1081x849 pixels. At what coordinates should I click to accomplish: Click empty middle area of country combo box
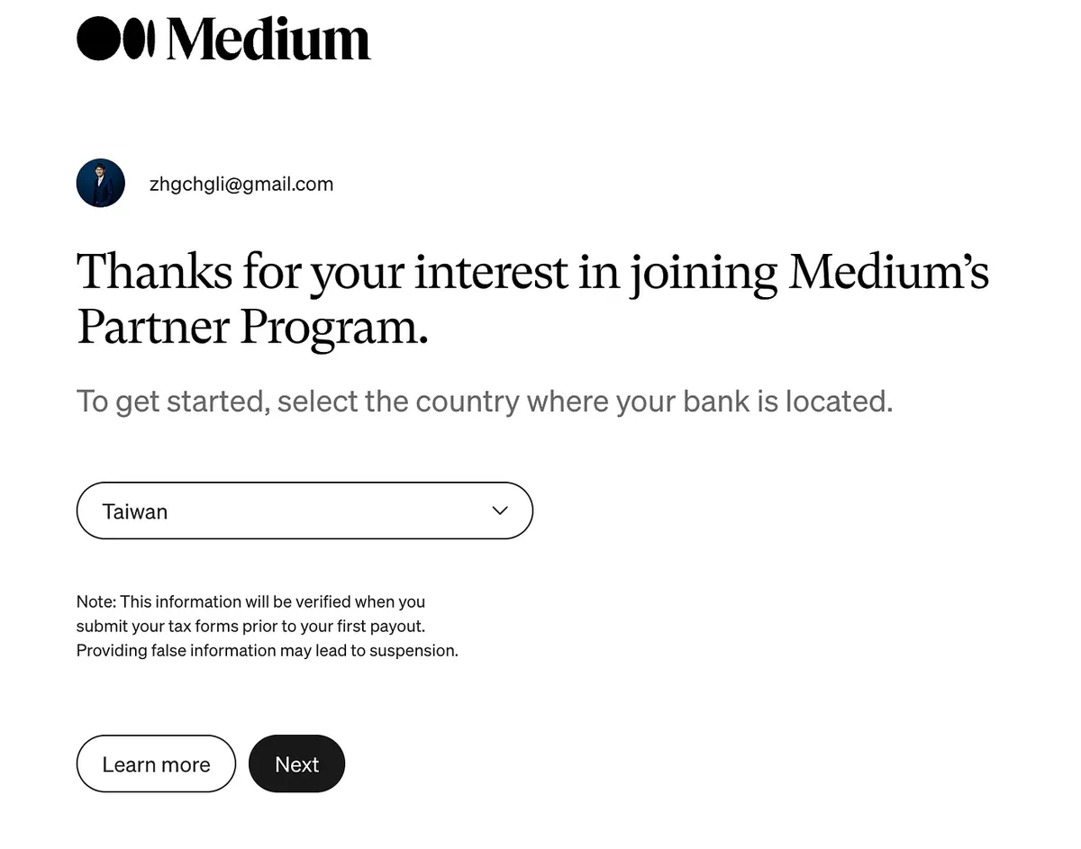(x=324, y=510)
